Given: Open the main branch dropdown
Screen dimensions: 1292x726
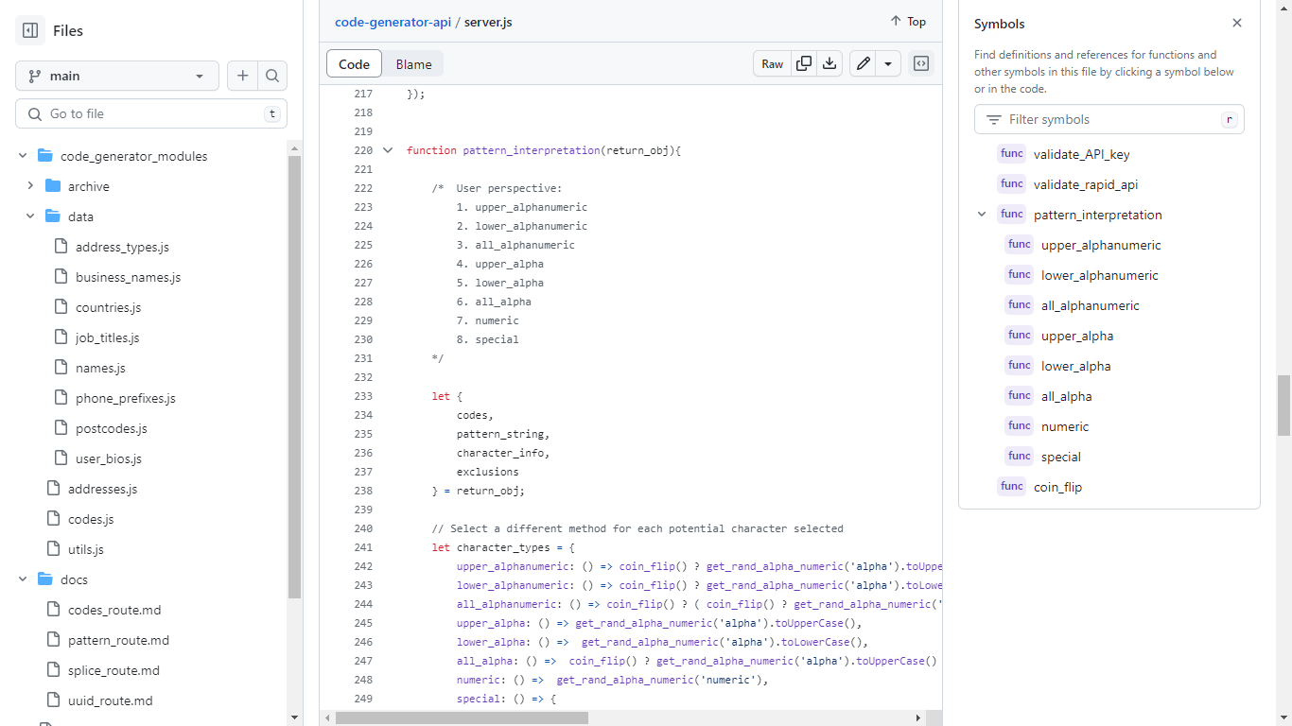Looking at the screenshot, I should pyautogui.click(x=117, y=76).
